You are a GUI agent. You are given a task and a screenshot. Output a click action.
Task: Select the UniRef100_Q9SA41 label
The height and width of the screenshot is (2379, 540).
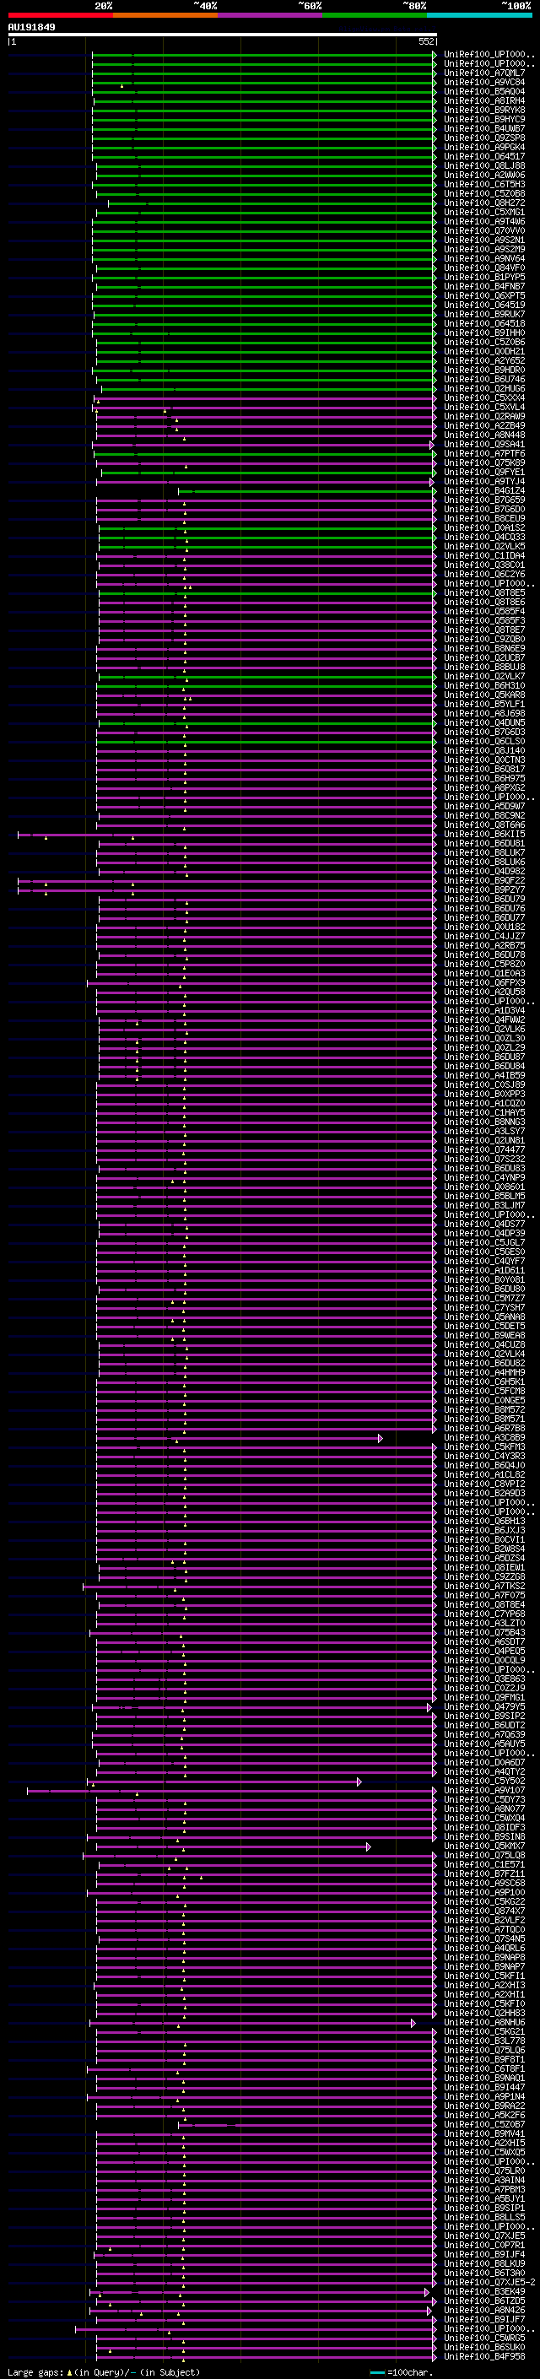pos(484,444)
